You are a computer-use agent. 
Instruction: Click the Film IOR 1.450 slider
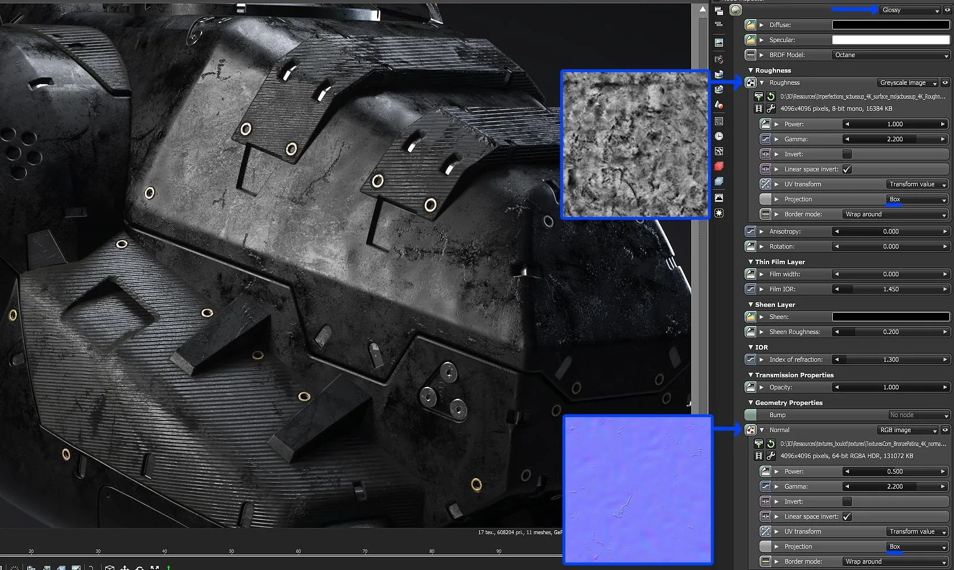point(891,289)
